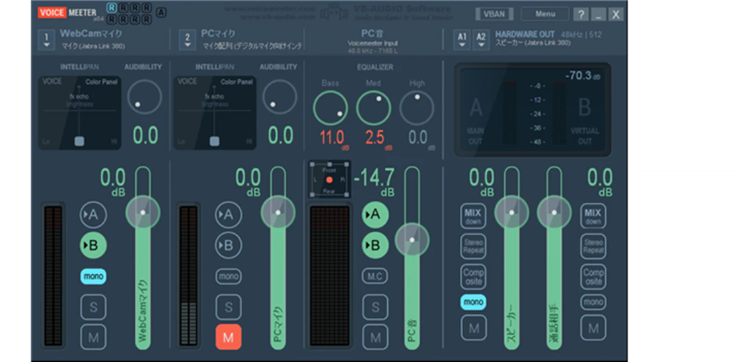This screenshot has width=736, height=362.
Task: Click the PC音 fader knob
Action: (412, 239)
